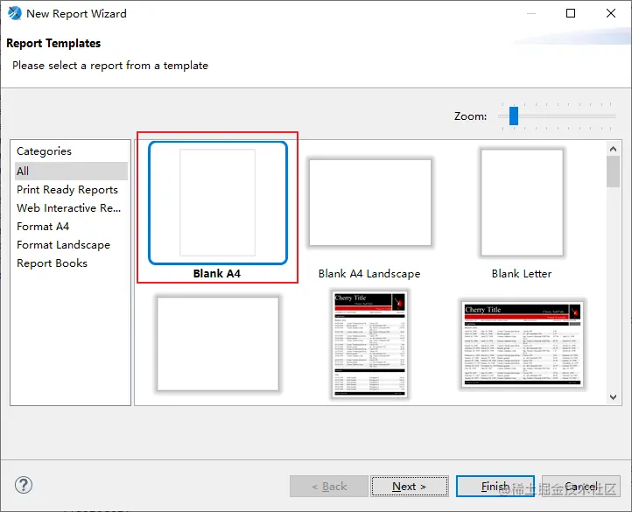Click the template list scrollbar thumb
Screen dimensions: 632x512
click(613, 172)
